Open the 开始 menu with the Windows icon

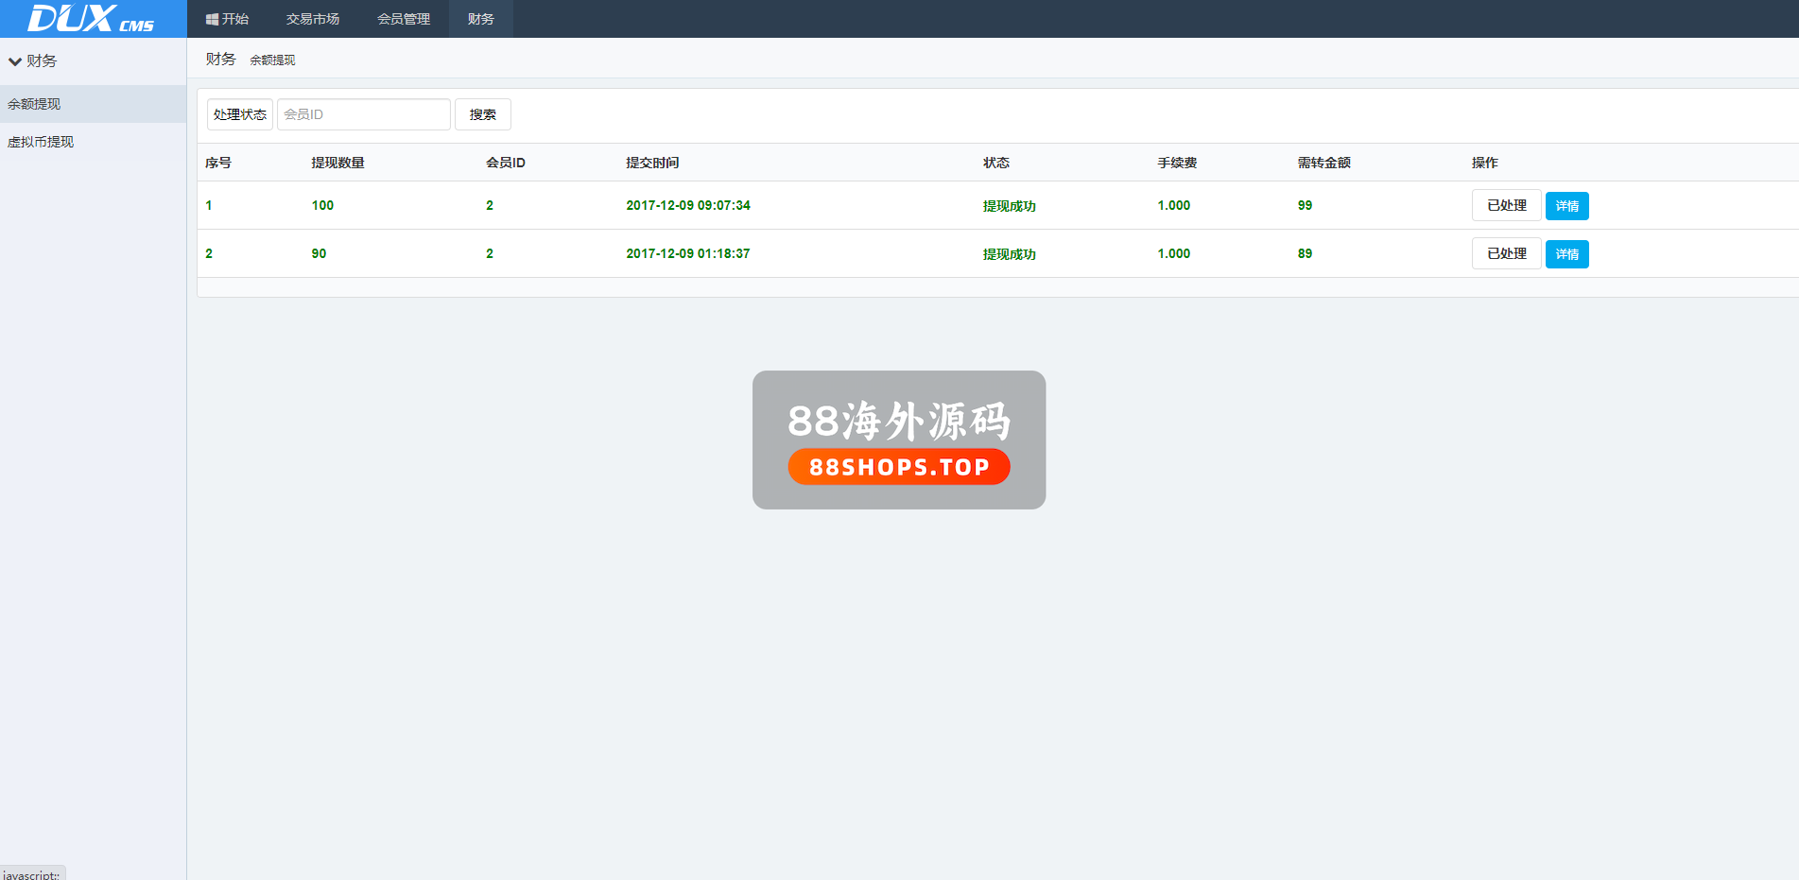click(x=227, y=19)
